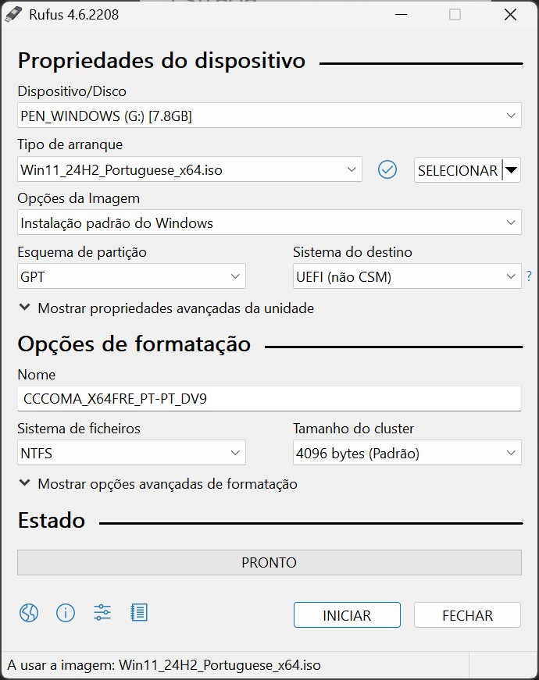Click the language globe icon

29,613
